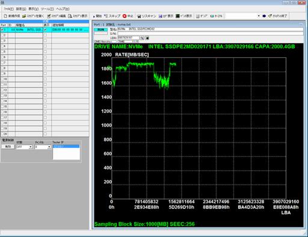Viewport: 308px width, 237px height.
Task: Click the 'DRIVE NAME:NVMe' green graph header text
Action: [119, 46]
